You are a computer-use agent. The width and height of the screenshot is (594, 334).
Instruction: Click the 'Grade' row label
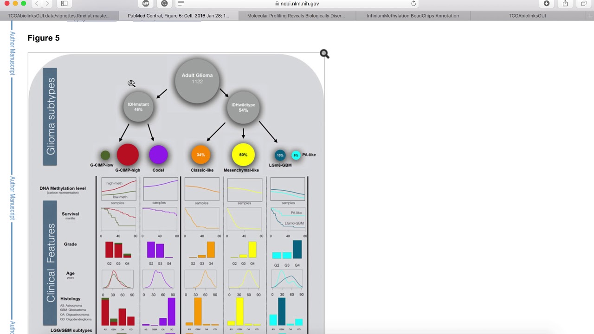pyautogui.click(x=71, y=244)
